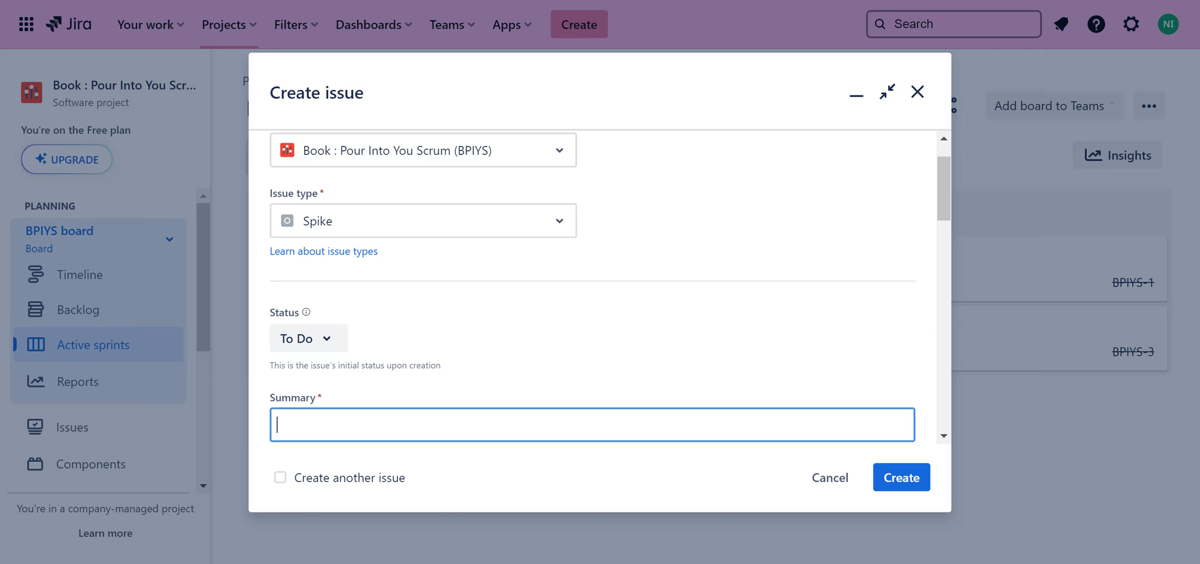
Task: Click the UPGRADE button
Action: pos(67,159)
